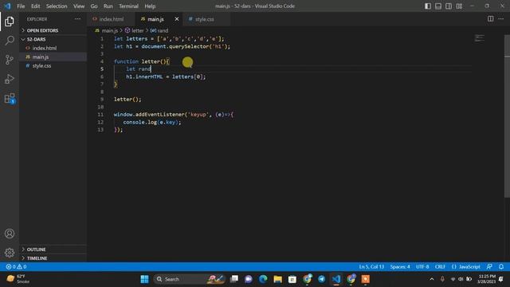Open the clock and date in taskbar
This screenshot has width=510, height=287.
(x=487, y=279)
